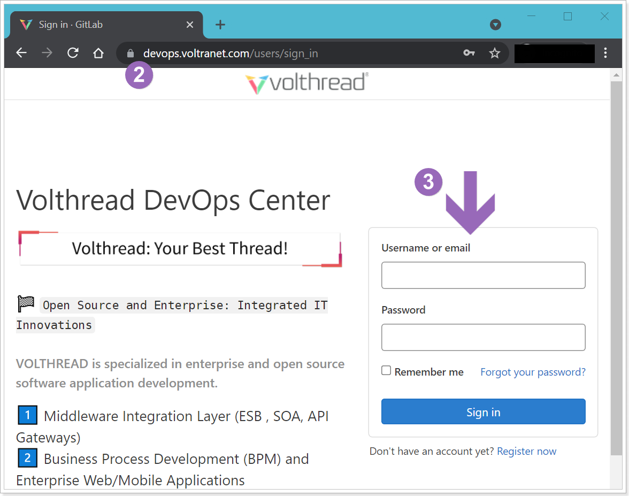This screenshot has height=496, width=629.
Task: Open the Chrome three-dot menu
Action: pos(605,53)
